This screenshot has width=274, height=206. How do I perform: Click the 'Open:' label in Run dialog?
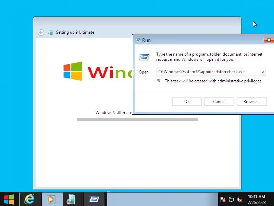click(x=144, y=72)
